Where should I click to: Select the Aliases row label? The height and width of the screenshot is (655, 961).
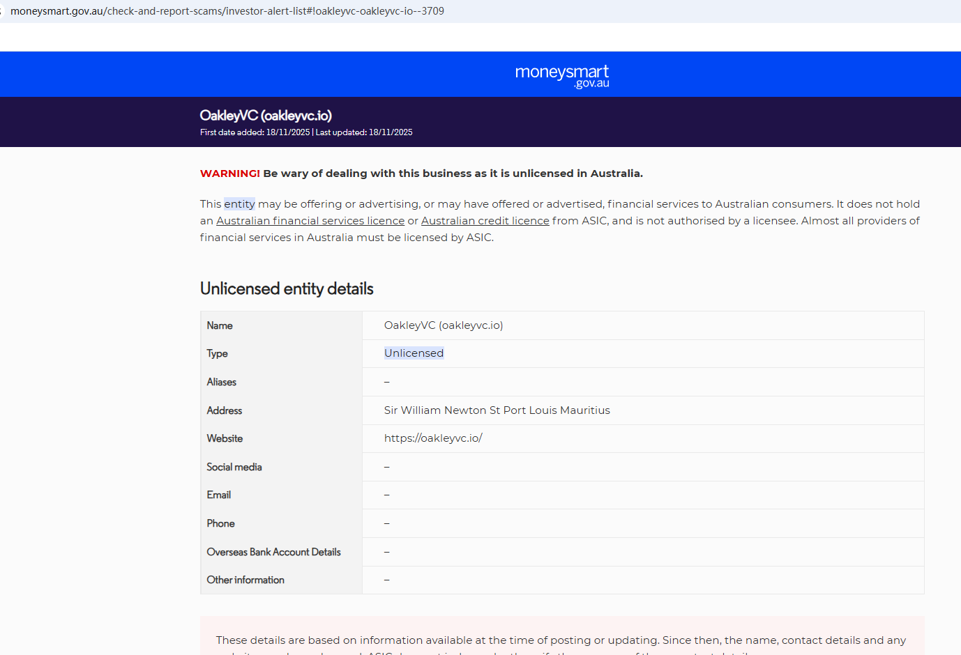(x=222, y=382)
